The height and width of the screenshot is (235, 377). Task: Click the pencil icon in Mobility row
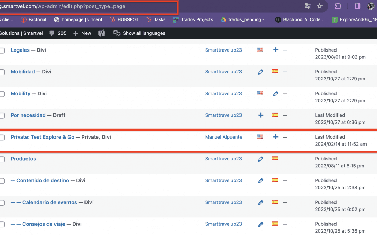click(275, 94)
